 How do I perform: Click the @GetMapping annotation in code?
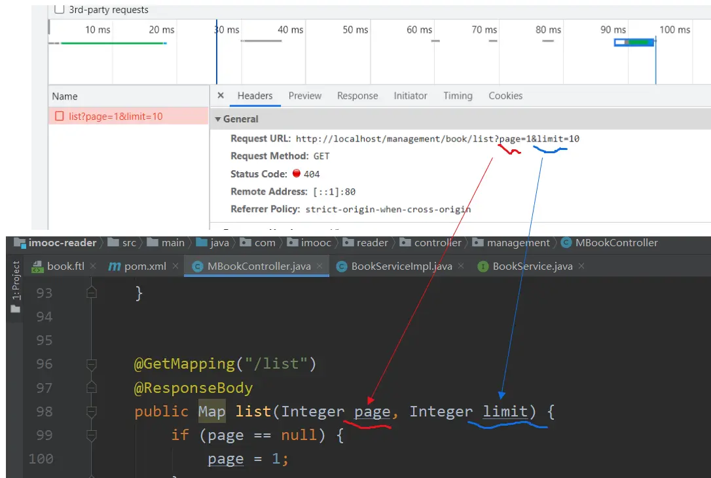[184, 363]
